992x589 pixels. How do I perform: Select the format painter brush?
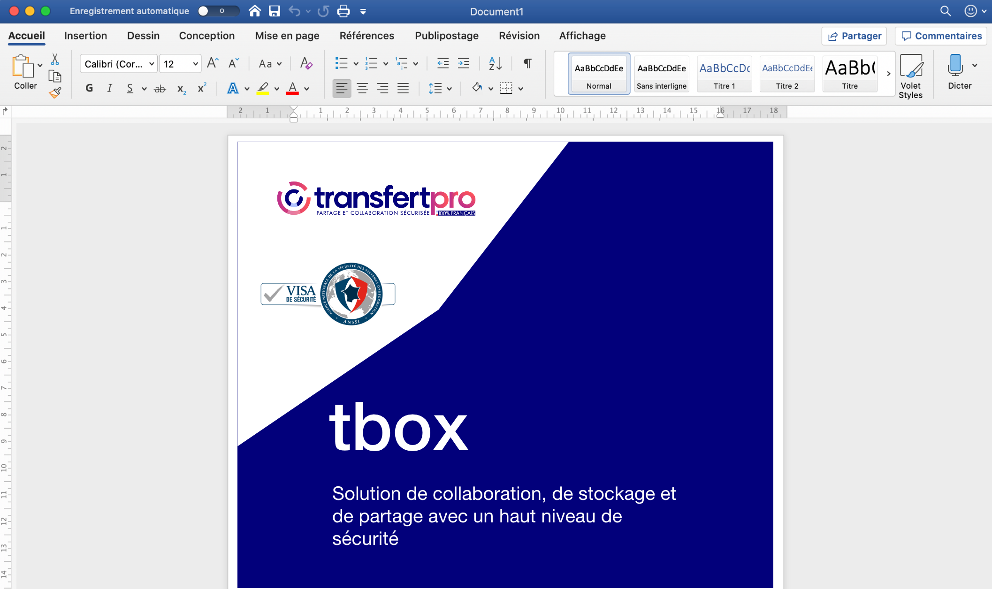(55, 92)
